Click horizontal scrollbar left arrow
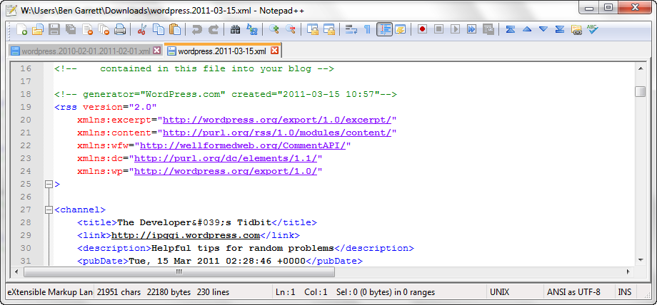 [16, 272]
